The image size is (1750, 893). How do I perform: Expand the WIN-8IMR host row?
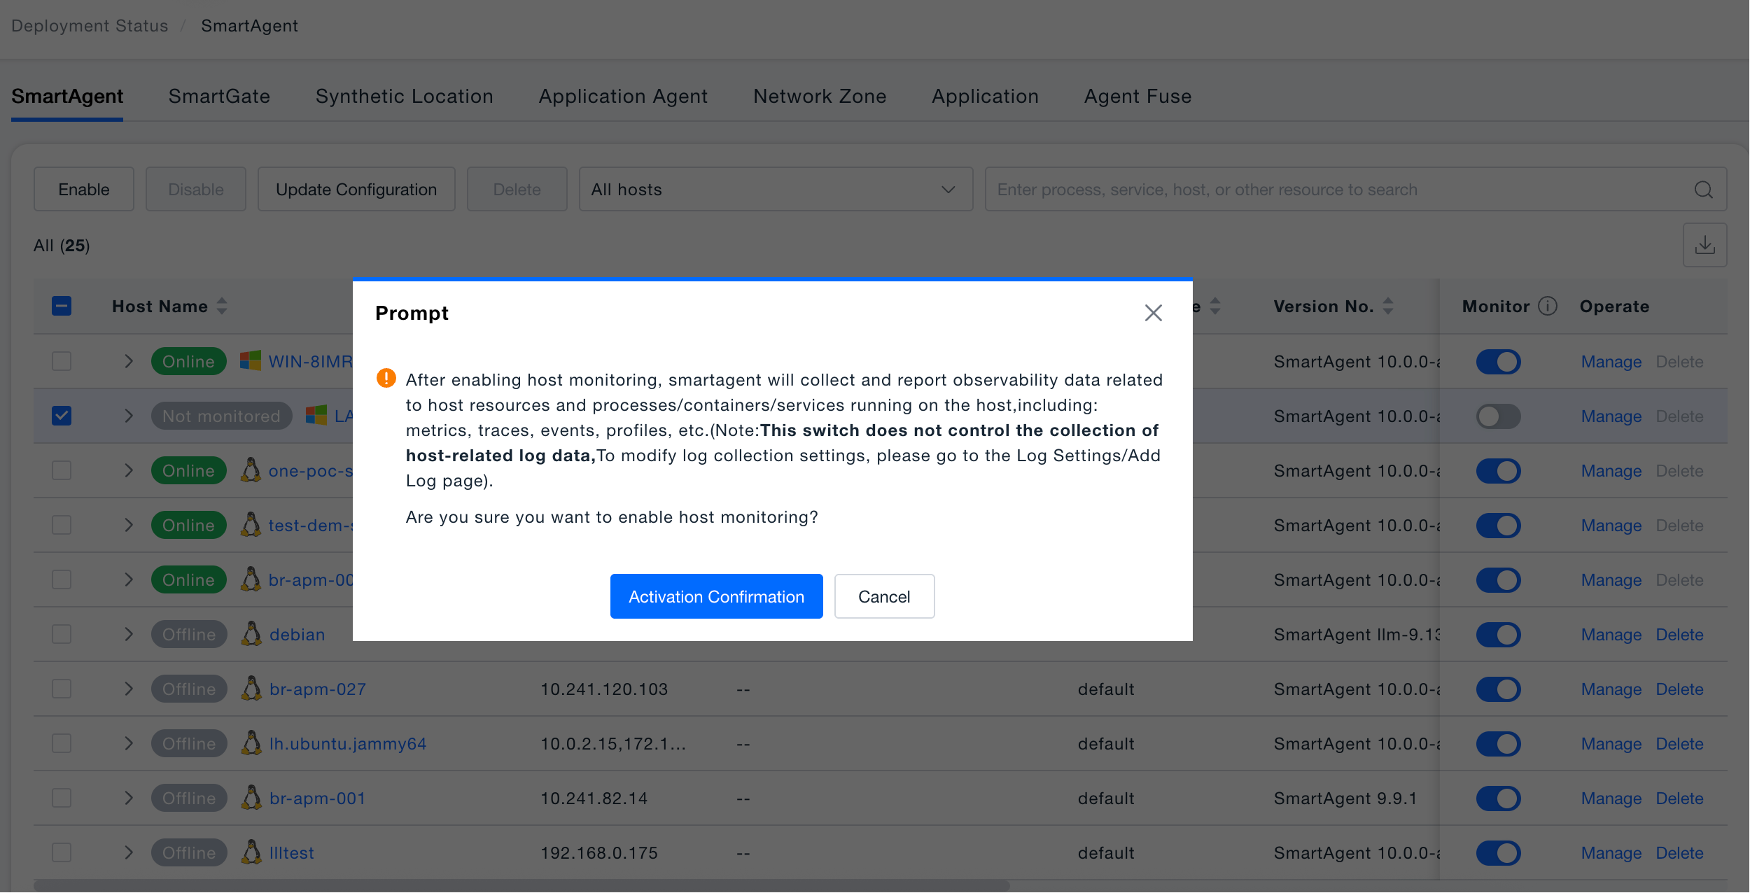coord(129,361)
